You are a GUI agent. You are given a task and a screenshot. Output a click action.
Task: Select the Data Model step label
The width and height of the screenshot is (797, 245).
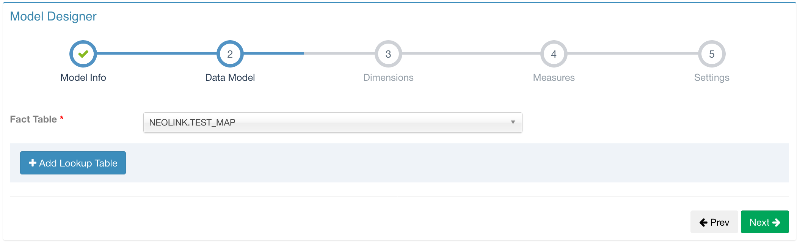point(231,77)
